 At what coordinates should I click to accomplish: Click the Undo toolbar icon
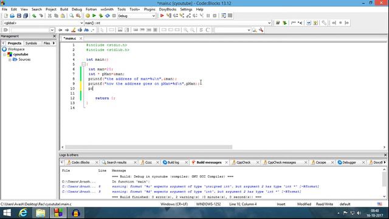(34, 16)
